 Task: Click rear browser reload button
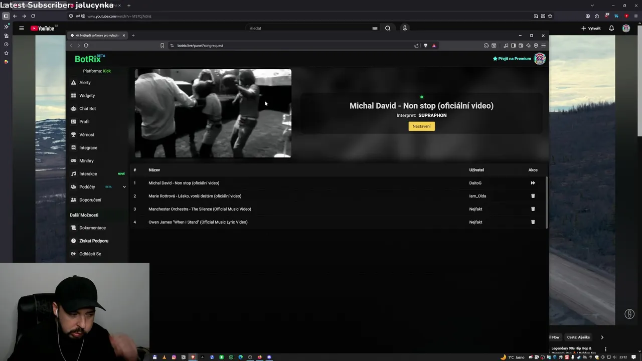33,16
